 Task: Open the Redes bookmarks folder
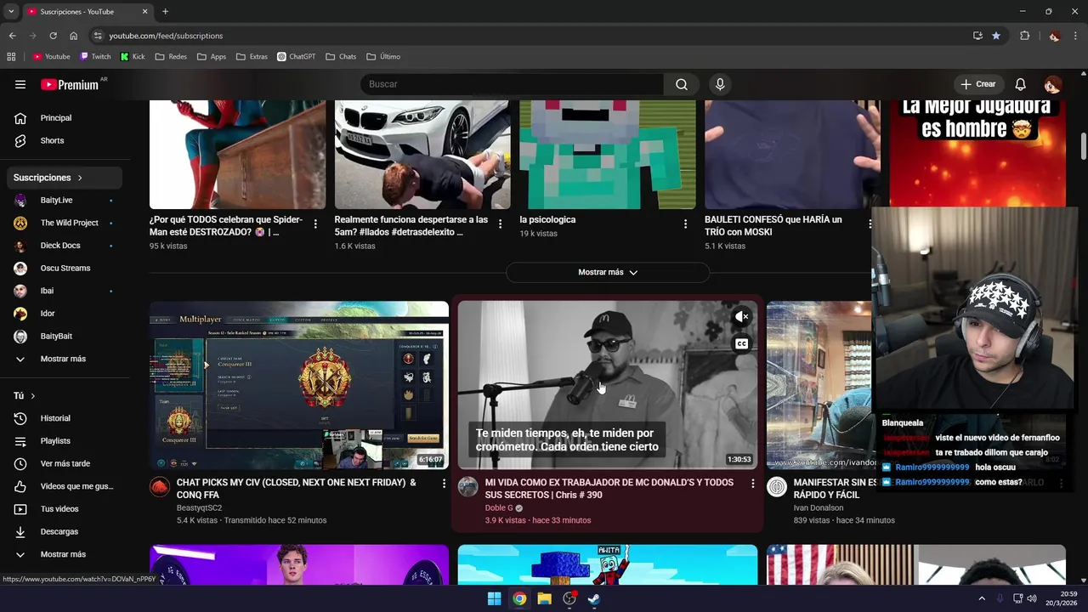click(x=171, y=57)
